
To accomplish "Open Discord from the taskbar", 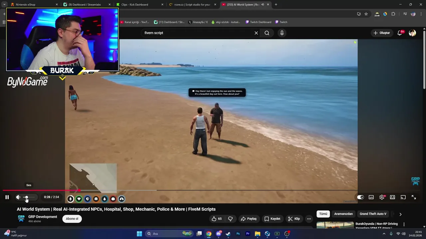I will [219, 234].
